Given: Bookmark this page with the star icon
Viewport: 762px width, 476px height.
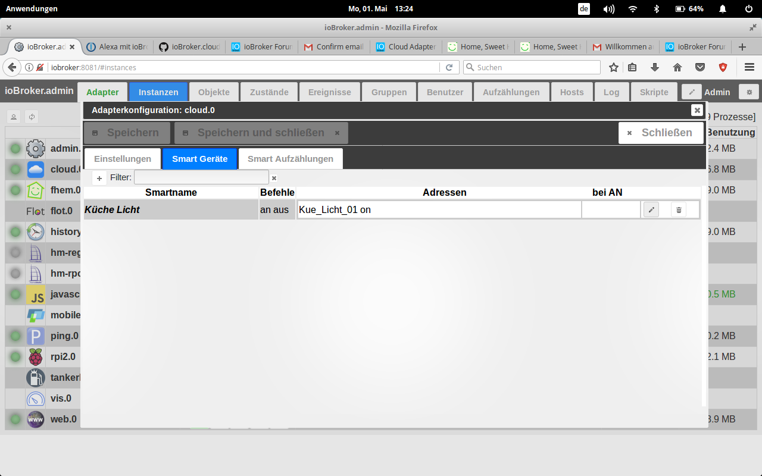Looking at the screenshot, I should (x=614, y=67).
